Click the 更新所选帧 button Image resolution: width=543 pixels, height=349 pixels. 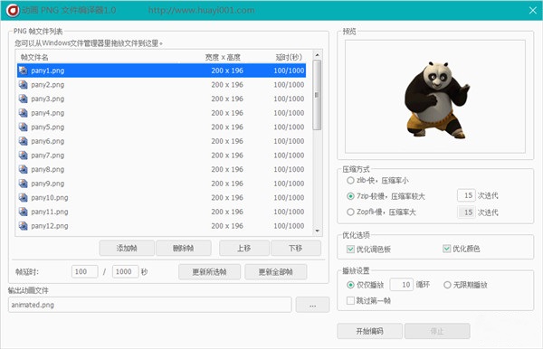[210, 272]
